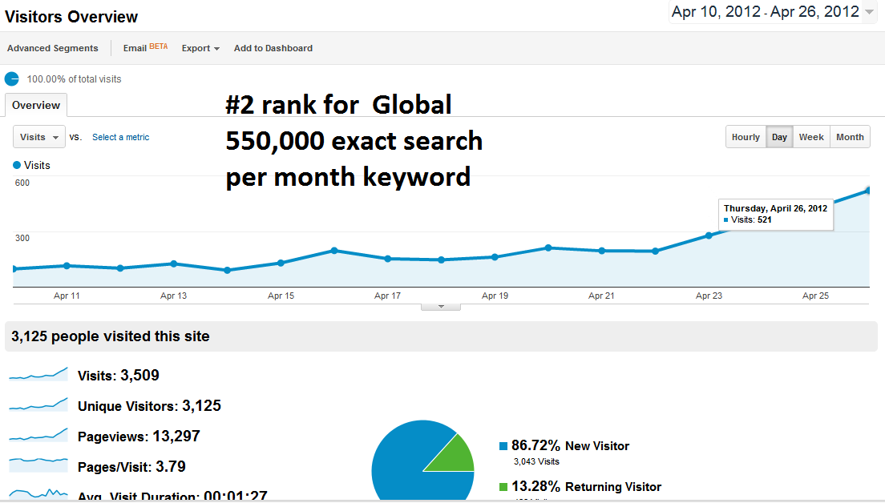Click the Pageviews sparkline icon

(x=38, y=436)
